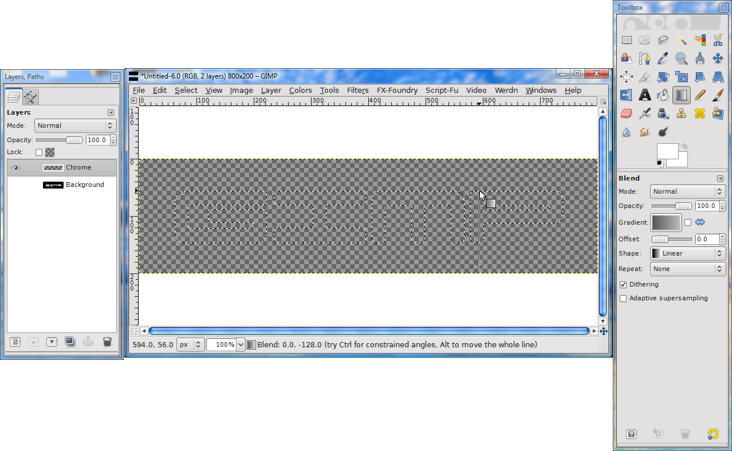The image size is (732, 451).
Task: Open the px unit dropdown in status bar
Action: 190,344
